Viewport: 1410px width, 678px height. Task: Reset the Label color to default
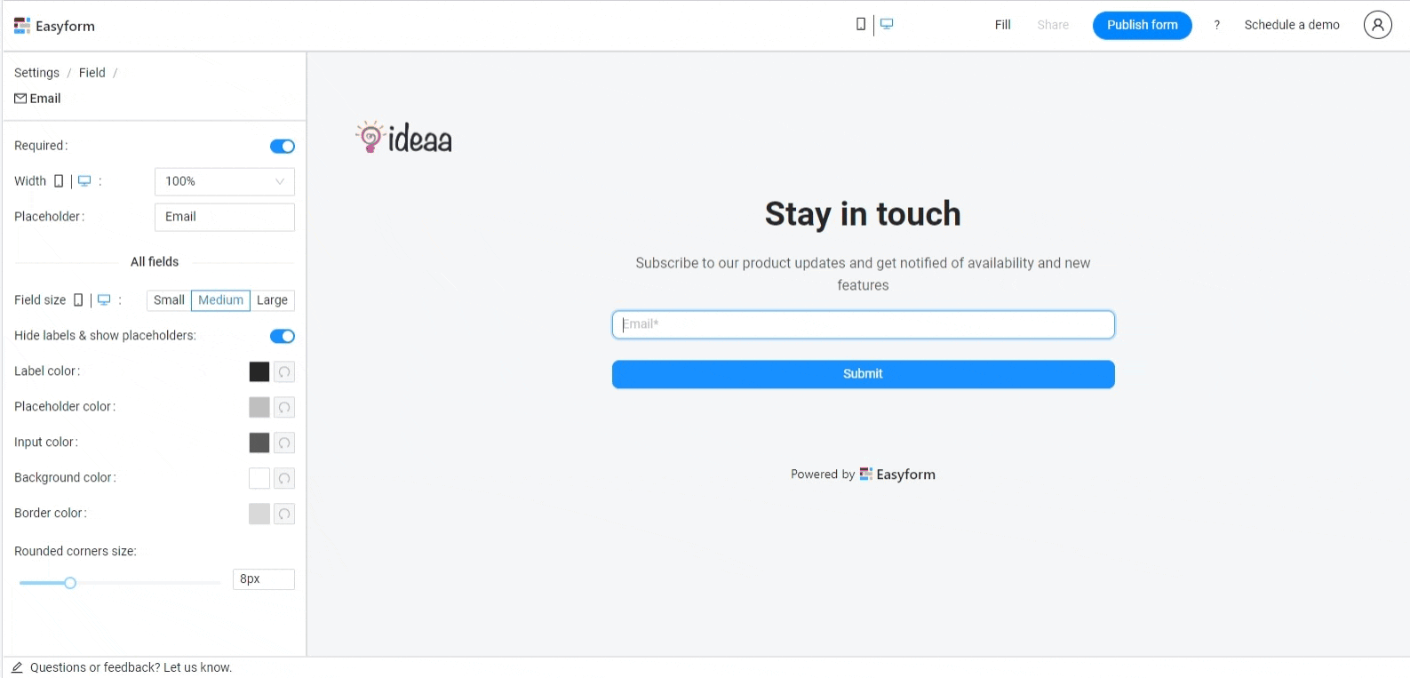284,372
